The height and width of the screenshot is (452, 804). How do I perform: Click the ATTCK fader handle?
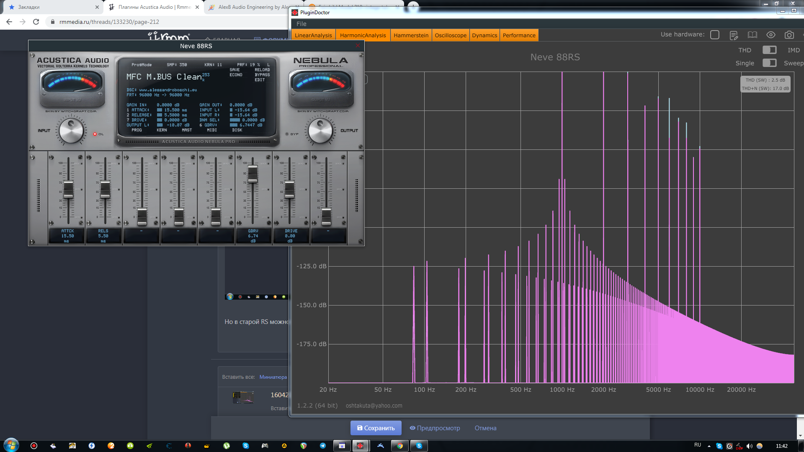pyautogui.click(x=68, y=190)
